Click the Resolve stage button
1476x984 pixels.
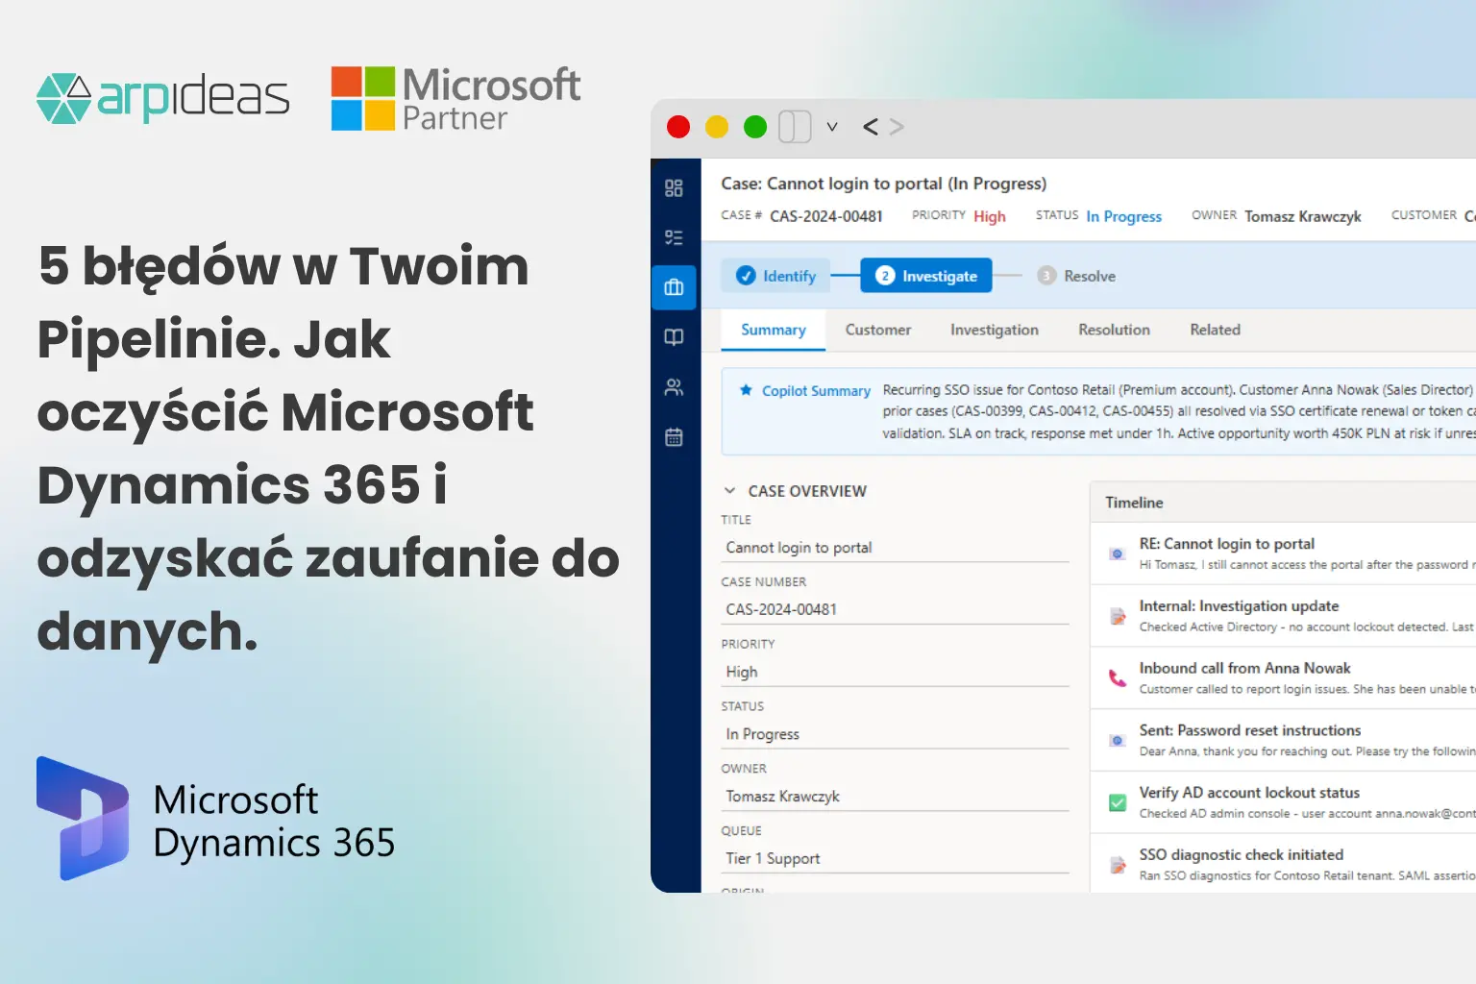pos(1075,275)
